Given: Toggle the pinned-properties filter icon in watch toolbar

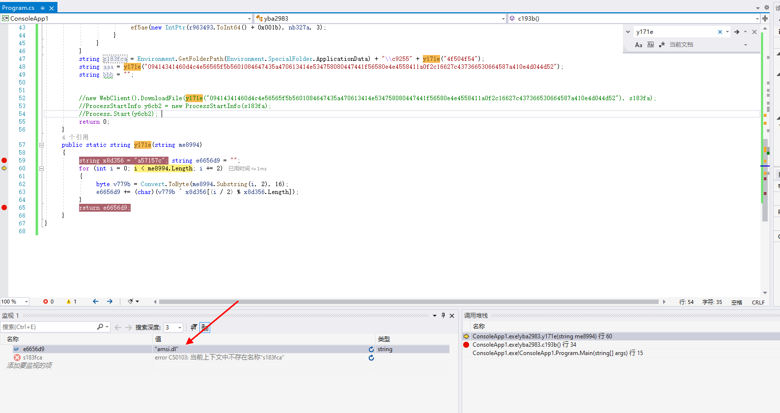Looking at the screenshot, I should [194, 327].
